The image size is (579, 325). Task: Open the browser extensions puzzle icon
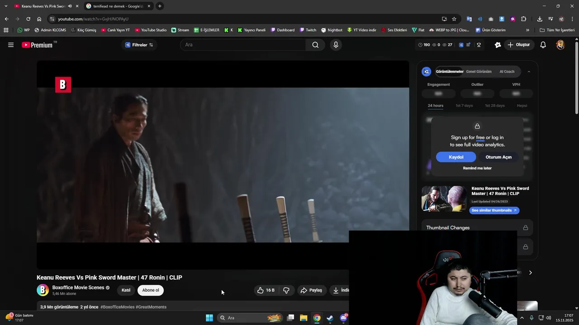tap(523, 19)
